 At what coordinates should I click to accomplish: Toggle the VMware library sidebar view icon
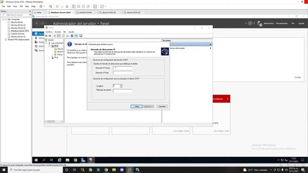pyautogui.click(x=74, y=6)
